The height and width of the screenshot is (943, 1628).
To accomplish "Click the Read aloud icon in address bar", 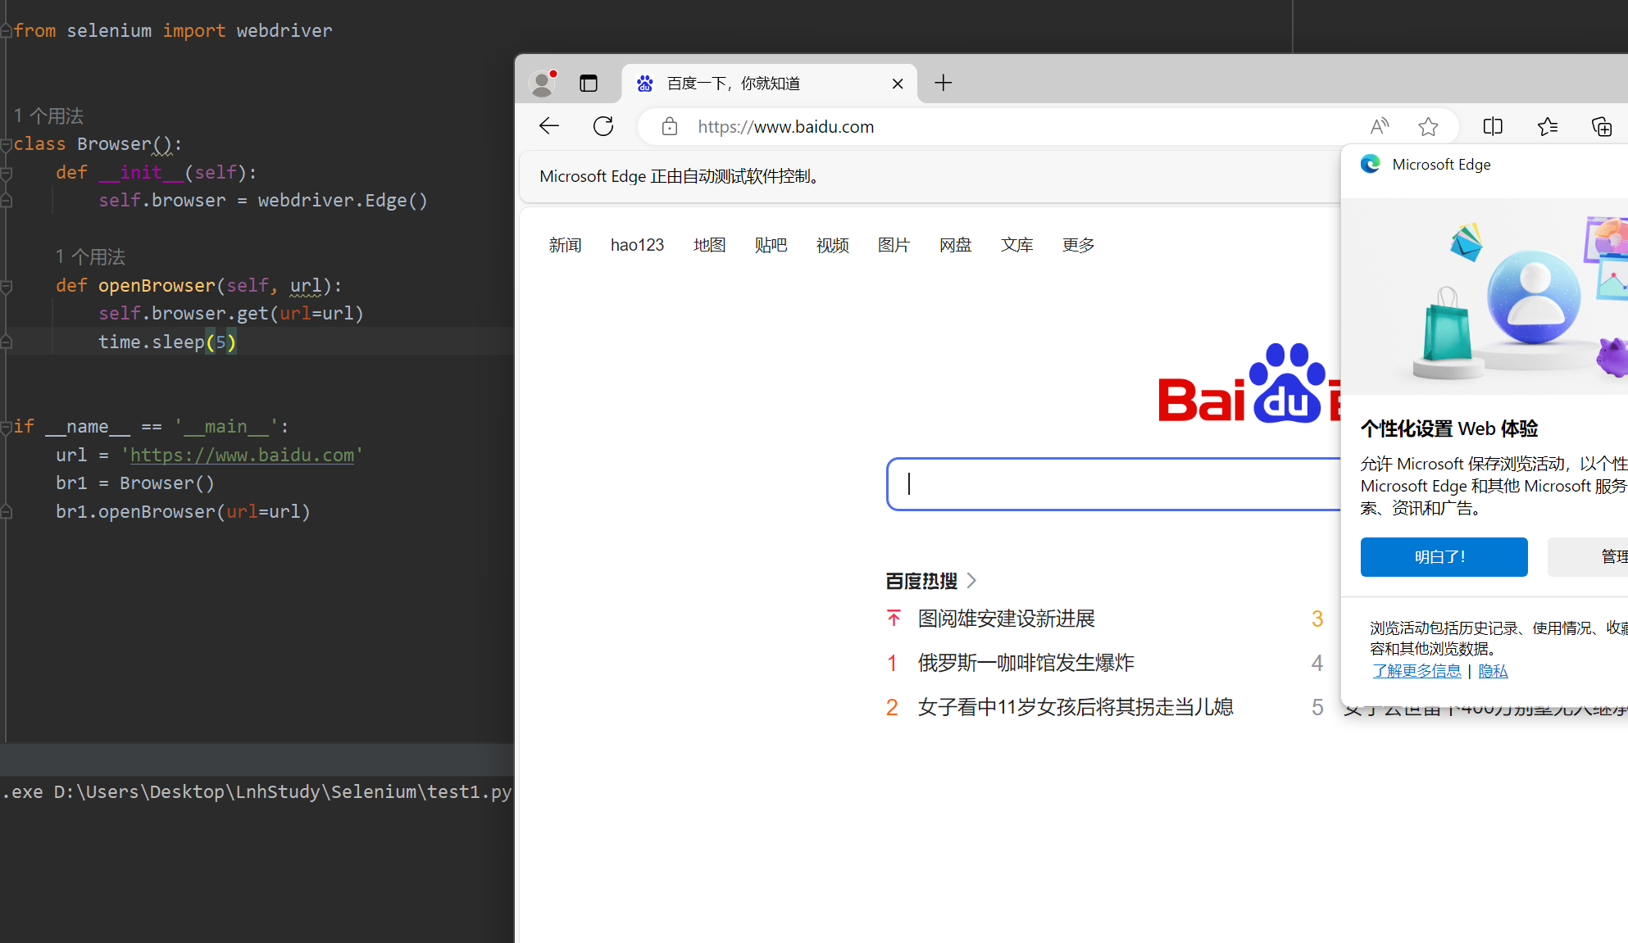I will pos(1380,126).
